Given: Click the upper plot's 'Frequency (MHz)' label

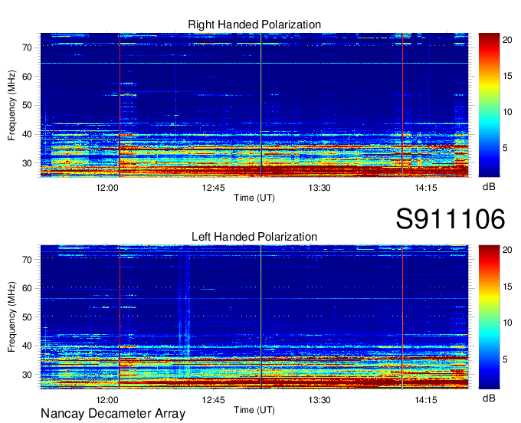Looking at the screenshot, I should 11,105.
